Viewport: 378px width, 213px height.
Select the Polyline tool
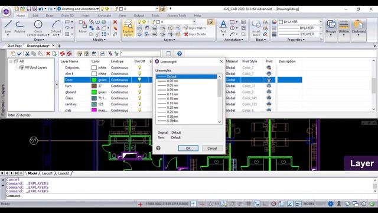[x=19, y=27]
